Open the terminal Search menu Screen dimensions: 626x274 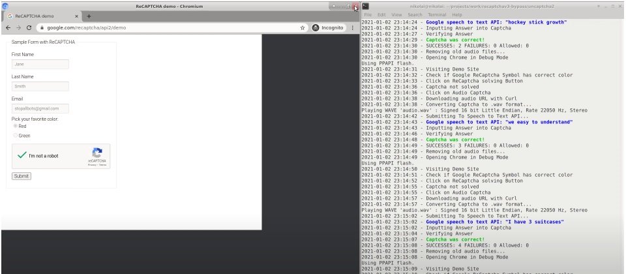[415, 15]
